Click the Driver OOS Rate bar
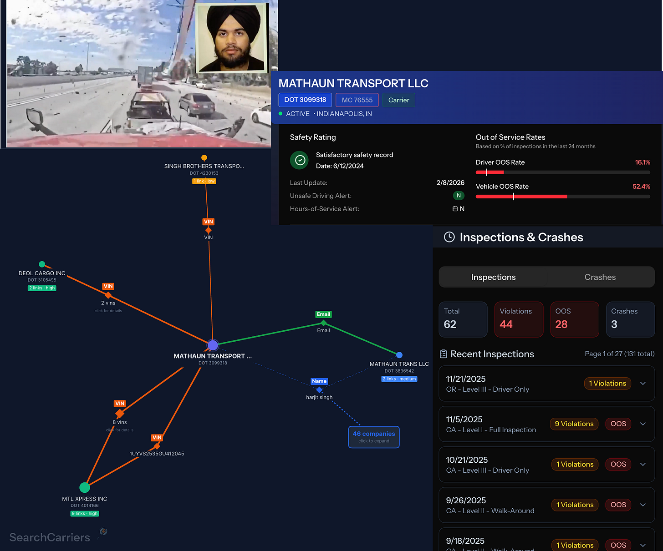The height and width of the screenshot is (551, 663). pos(563,172)
